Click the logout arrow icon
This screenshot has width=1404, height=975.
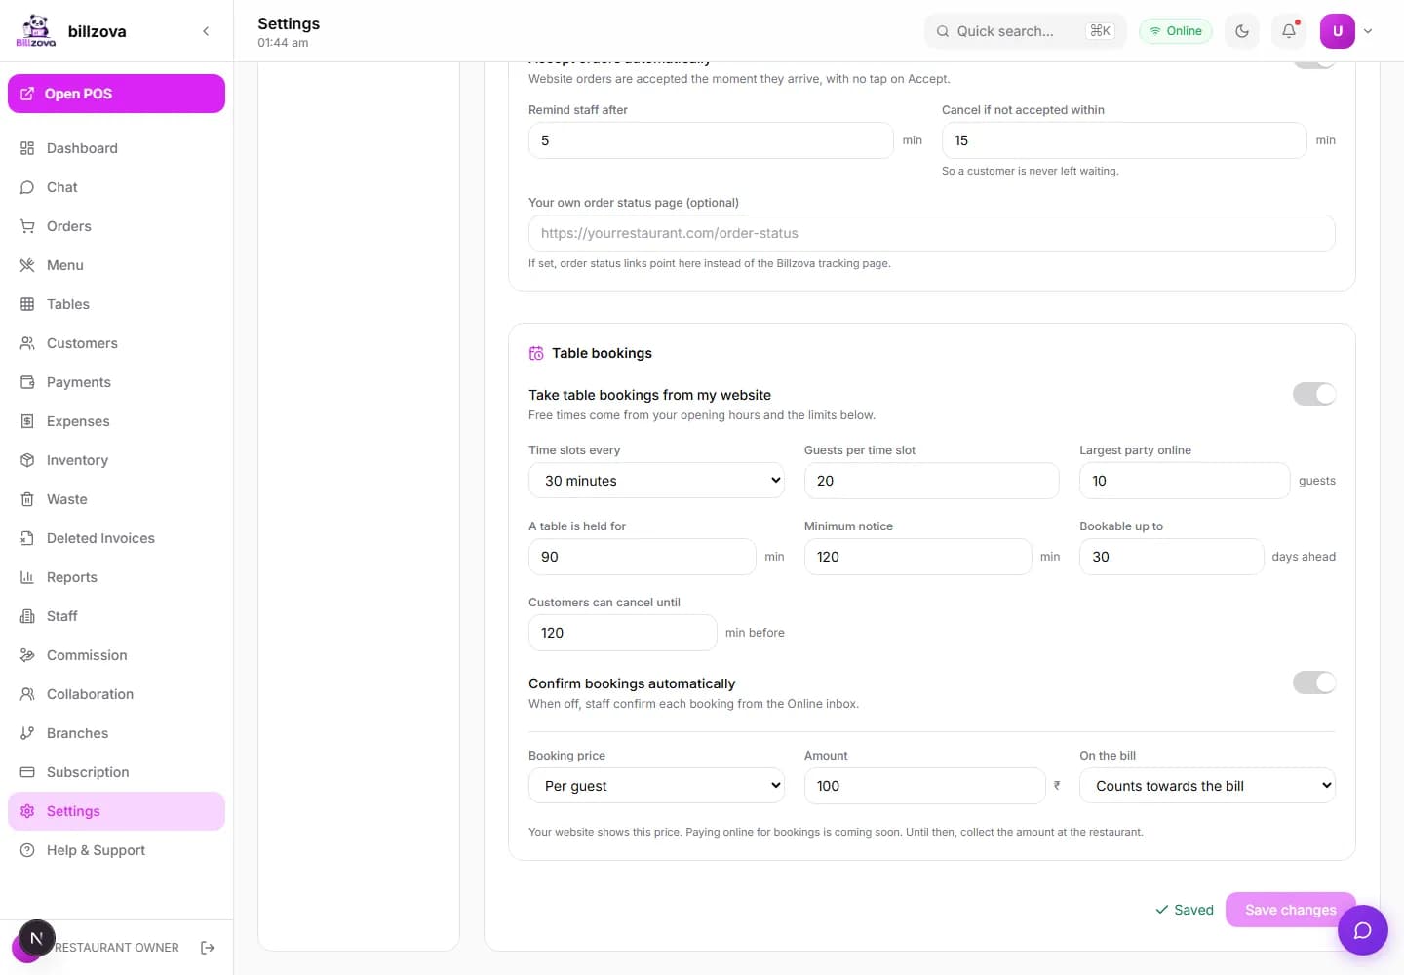(x=208, y=948)
